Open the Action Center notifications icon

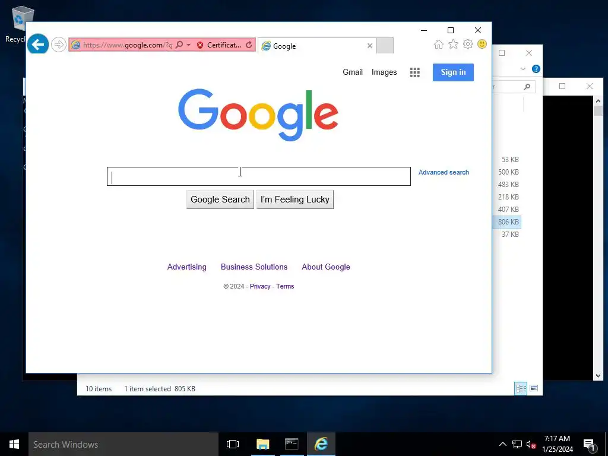(590, 445)
